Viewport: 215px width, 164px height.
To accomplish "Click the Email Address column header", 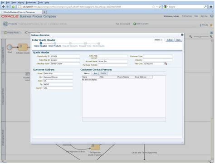I will (x=144, y=77).
